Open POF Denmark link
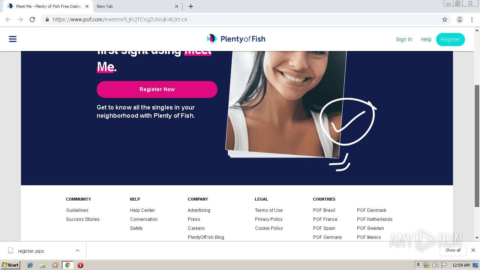Image resolution: width=480 pixels, height=270 pixels. pos(372,210)
